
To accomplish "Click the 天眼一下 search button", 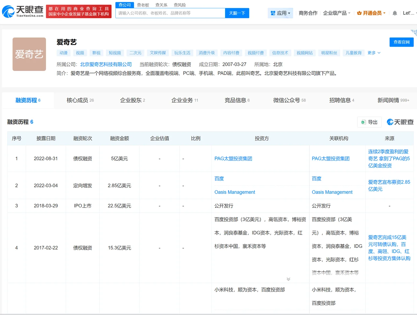I will click(x=237, y=13).
